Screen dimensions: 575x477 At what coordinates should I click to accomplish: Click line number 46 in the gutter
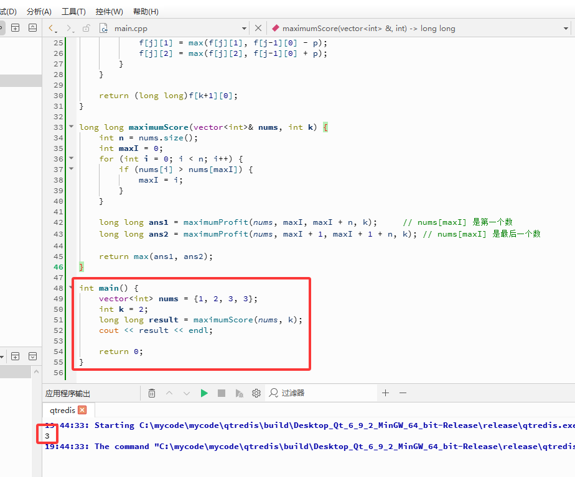coord(58,267)
